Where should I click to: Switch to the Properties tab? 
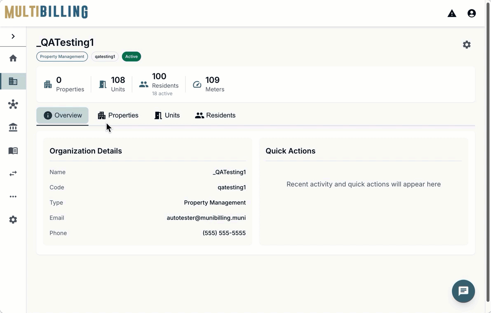(118, 115)
